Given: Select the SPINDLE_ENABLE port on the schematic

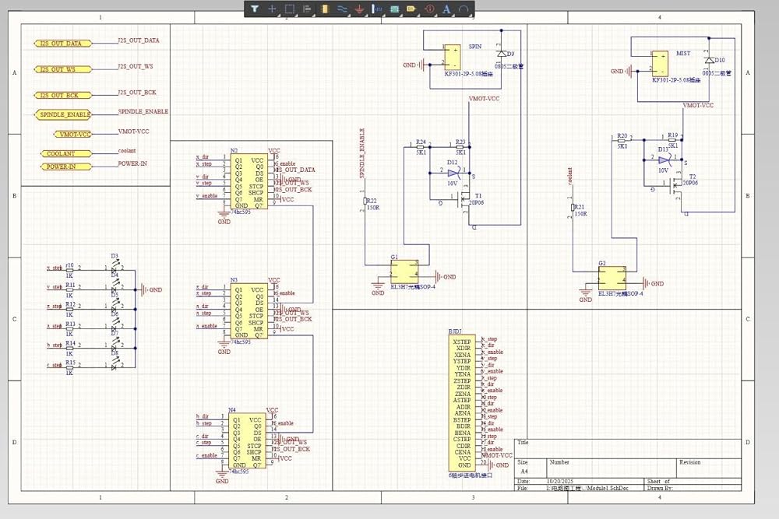Looking at the screenshot, I should point(64,114).
